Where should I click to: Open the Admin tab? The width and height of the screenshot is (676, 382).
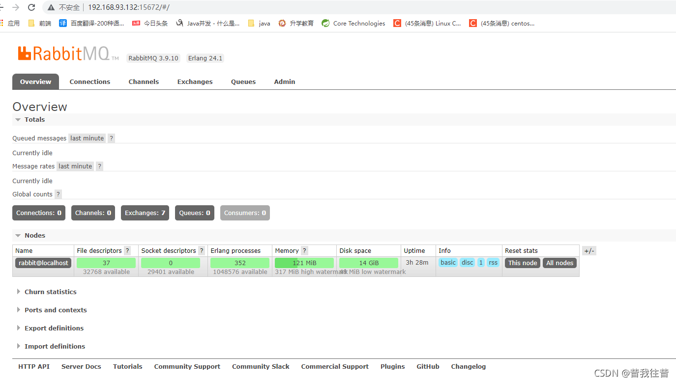coord(285,82)
